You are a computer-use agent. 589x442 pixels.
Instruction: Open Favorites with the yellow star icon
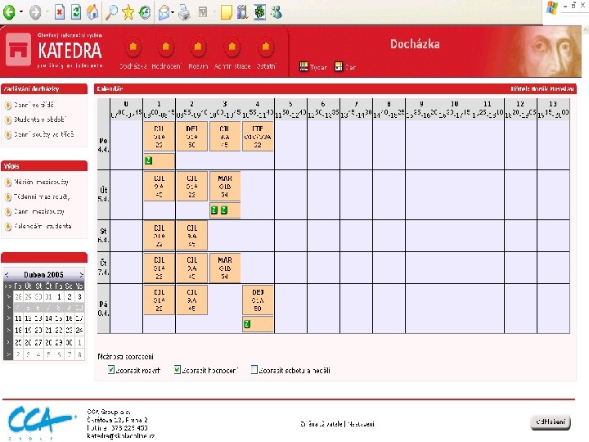pos(128,13)
